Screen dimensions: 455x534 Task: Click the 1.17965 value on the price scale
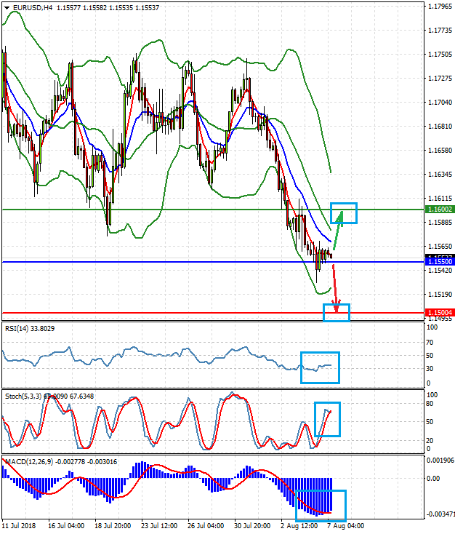pos(438,7)
